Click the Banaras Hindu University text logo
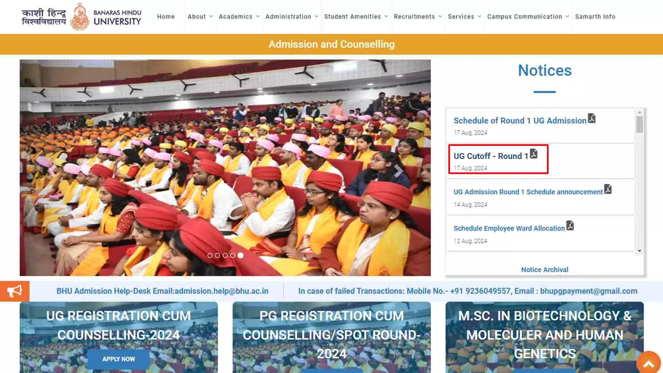This screenshot has width=663, height=373. click(117, 17)
